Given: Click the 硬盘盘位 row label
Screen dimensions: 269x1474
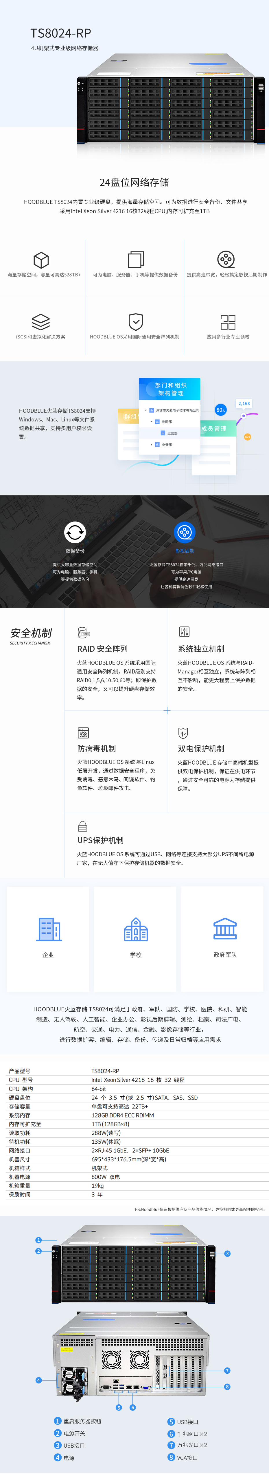Looking at the screenshot, I should coord(20,1098).
